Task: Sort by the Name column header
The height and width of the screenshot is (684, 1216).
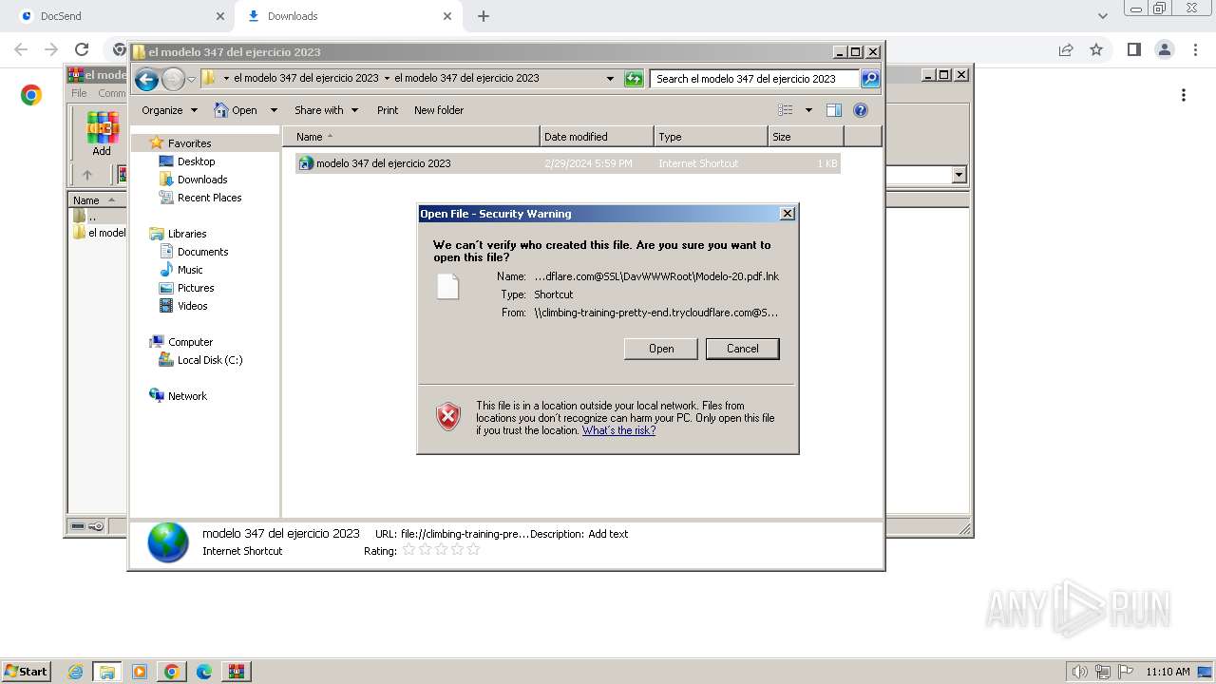Action: point(410,137)
